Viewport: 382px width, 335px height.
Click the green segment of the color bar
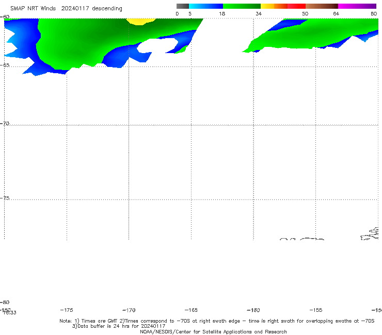click(242, 6)
